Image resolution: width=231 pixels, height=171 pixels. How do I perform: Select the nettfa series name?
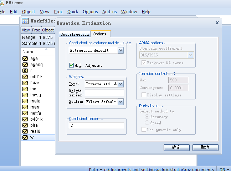[36, 113]
